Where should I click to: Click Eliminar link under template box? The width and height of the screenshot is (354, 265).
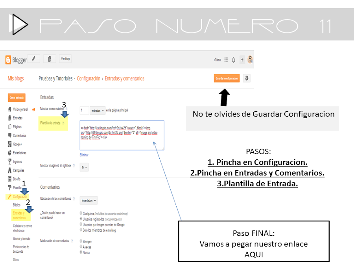click(84, 155)
